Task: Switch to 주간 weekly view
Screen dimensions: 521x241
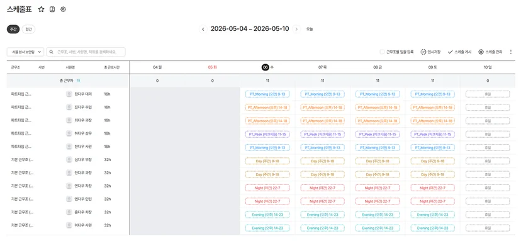Action: [13, 29]
